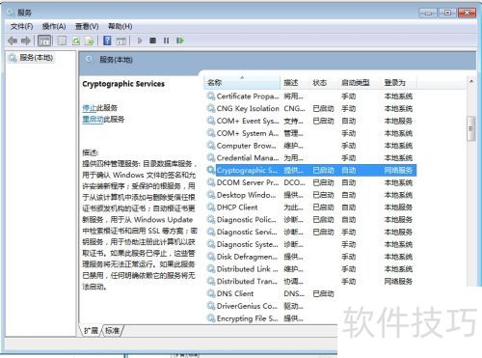Image resolution: width=482 pixels, height=358 pixels.
Task: Click gear icon beside Distributed Tran...
Action: click(211, 281)
